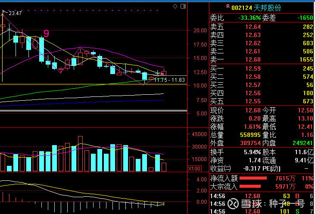Click the 委比 value -33.36%

click(250, 18)
